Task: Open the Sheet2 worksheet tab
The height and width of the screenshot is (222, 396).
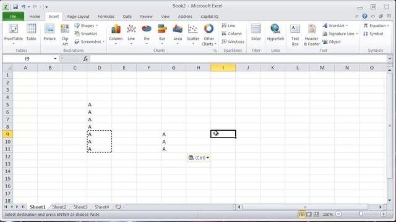Action: coord(59,207)
